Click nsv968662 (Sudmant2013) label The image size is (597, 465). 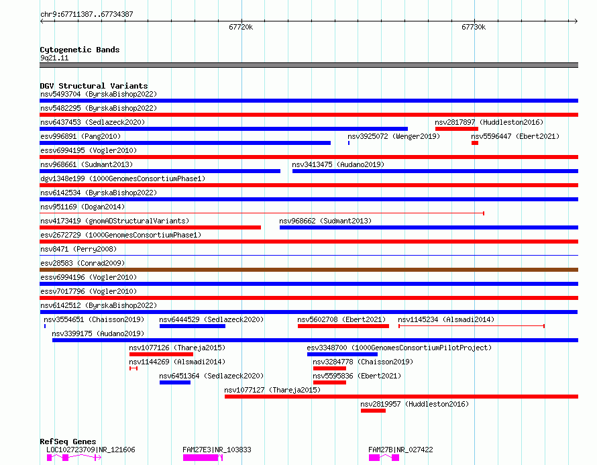pos(325,221)
